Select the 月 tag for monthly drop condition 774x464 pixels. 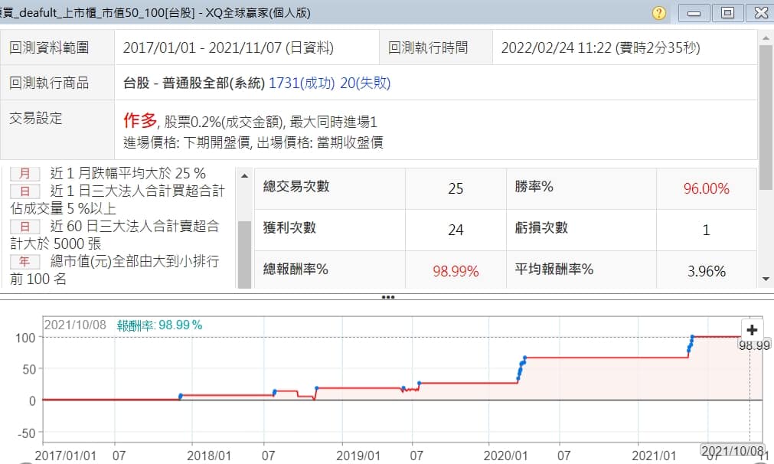[24, 173]
